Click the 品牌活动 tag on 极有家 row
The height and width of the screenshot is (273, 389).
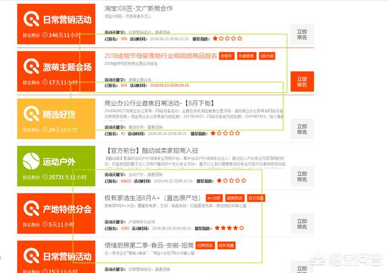point(235,198)
